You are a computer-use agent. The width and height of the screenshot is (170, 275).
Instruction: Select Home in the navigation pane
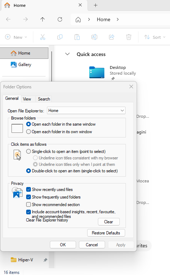tap(24, 53)
